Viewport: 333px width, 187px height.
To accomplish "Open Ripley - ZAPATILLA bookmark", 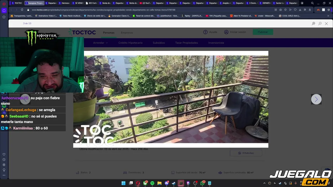I will pos(192,16).
